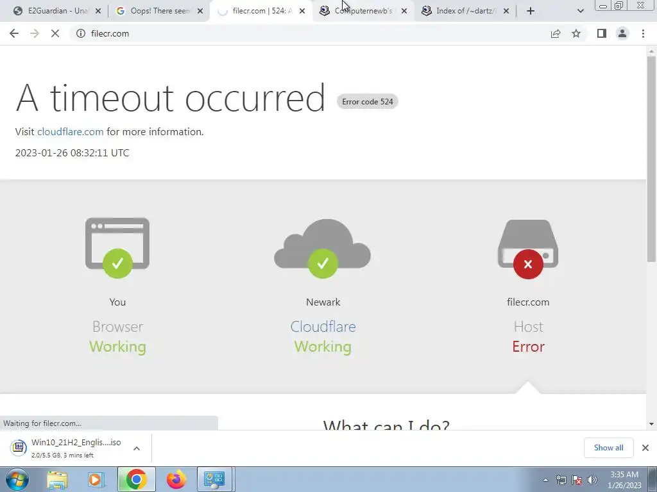
Task: Click the forward navigation arrow
Action: coord(35,33)
